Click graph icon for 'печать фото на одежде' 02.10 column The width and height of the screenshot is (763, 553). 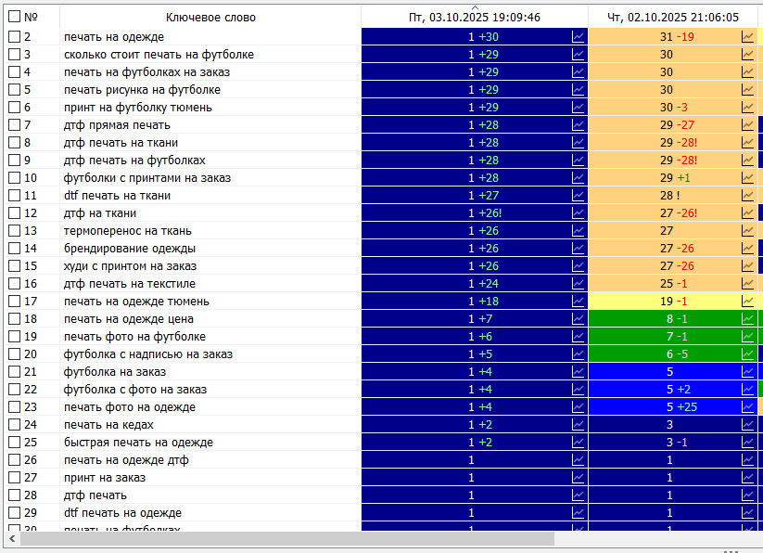tap(747, 407)
